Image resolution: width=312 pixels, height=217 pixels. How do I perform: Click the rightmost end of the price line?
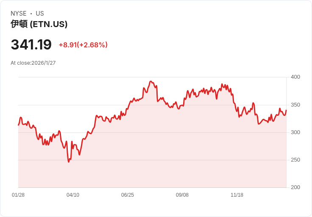286,110
